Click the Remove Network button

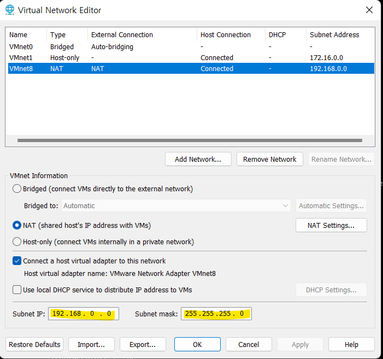coord(270,159)
